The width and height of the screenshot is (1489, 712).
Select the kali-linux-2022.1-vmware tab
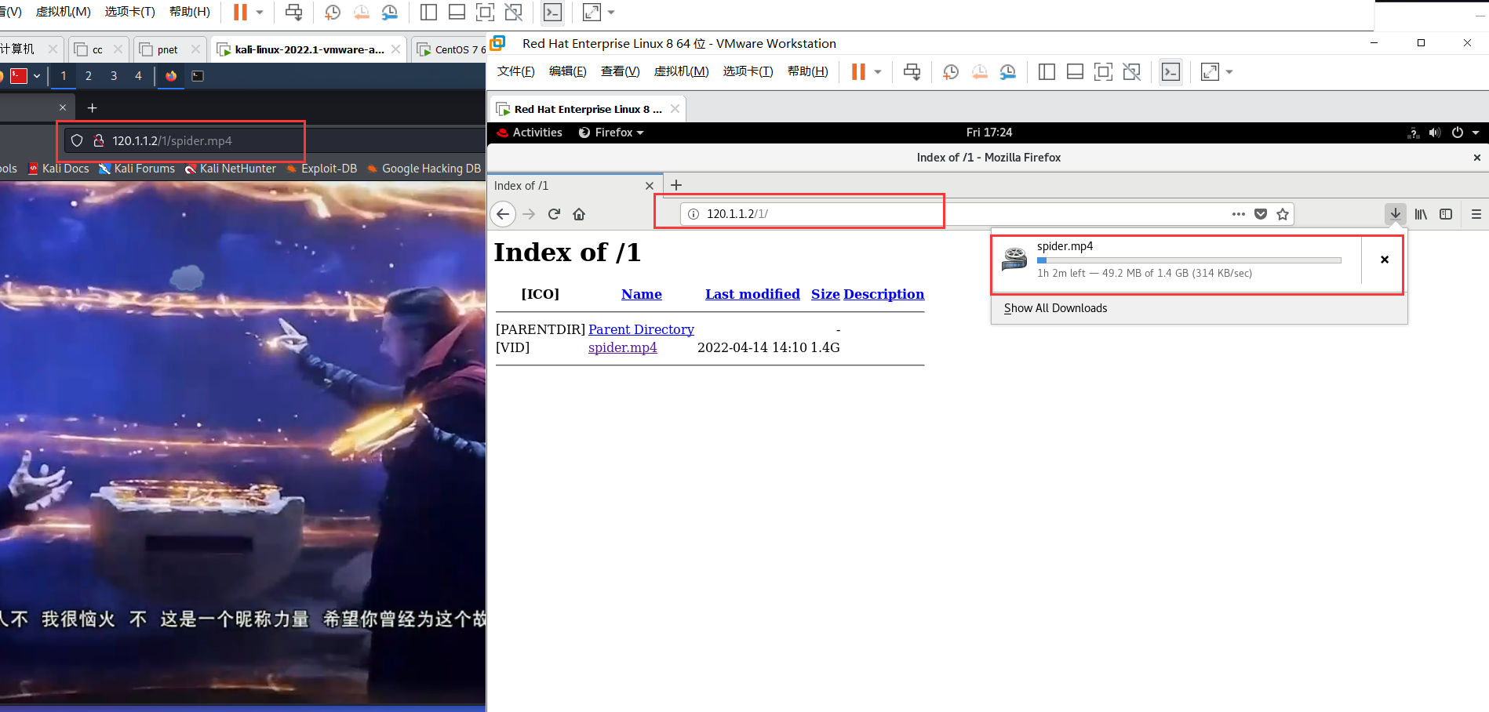pyautogui.click(x=309, y=49)
